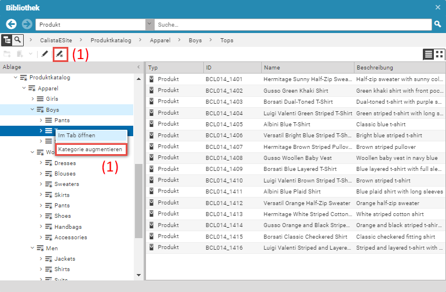Screen dimensions: 446x292
Task: Collapse the Ablage side panel
Action: (138, 67)
